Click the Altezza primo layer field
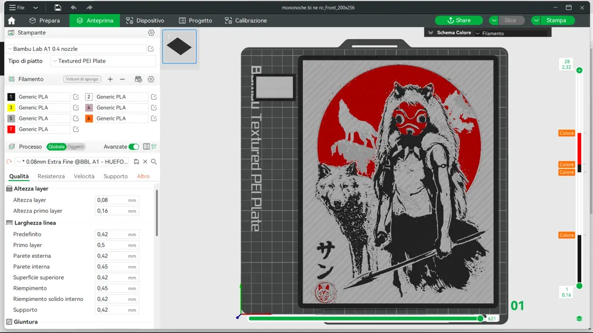Image resolution: width=593 pixels, height=333 pixels. coord(116,211)
